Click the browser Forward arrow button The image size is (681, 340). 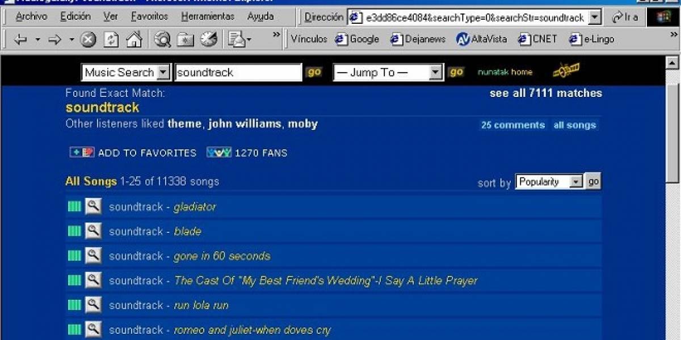point(54,40)
